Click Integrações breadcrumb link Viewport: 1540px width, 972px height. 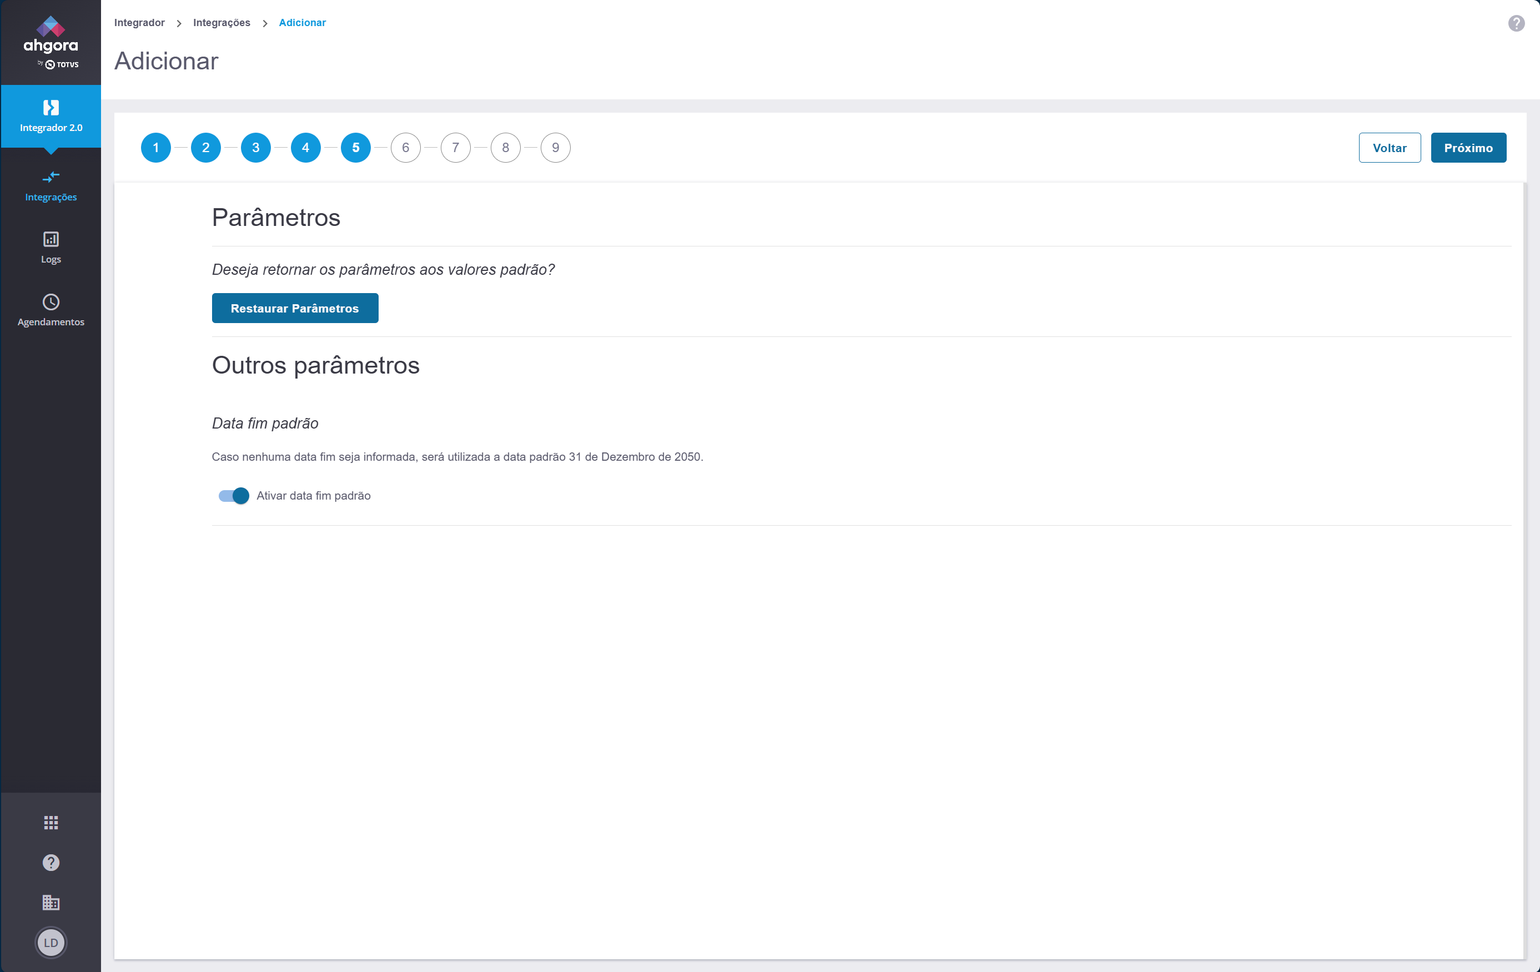click(x=222, y=23)
